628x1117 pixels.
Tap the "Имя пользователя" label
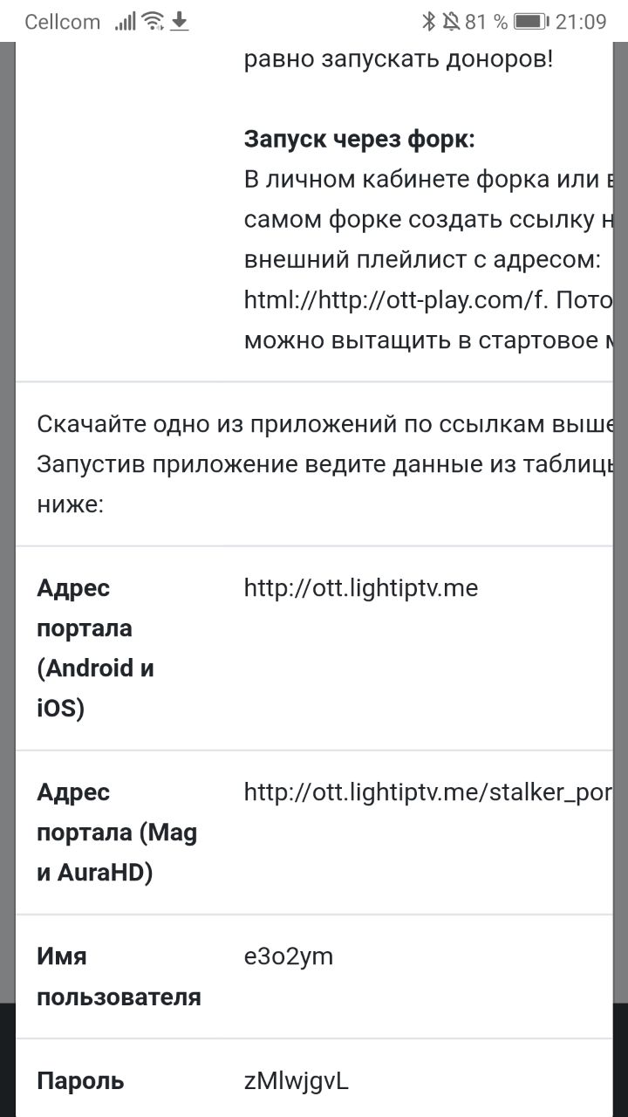point(119,977)
